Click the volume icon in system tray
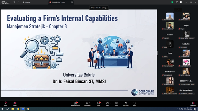198x111 pixels. tap(185, 109)
